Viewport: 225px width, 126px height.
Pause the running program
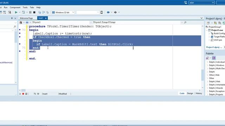pos(30,13)
